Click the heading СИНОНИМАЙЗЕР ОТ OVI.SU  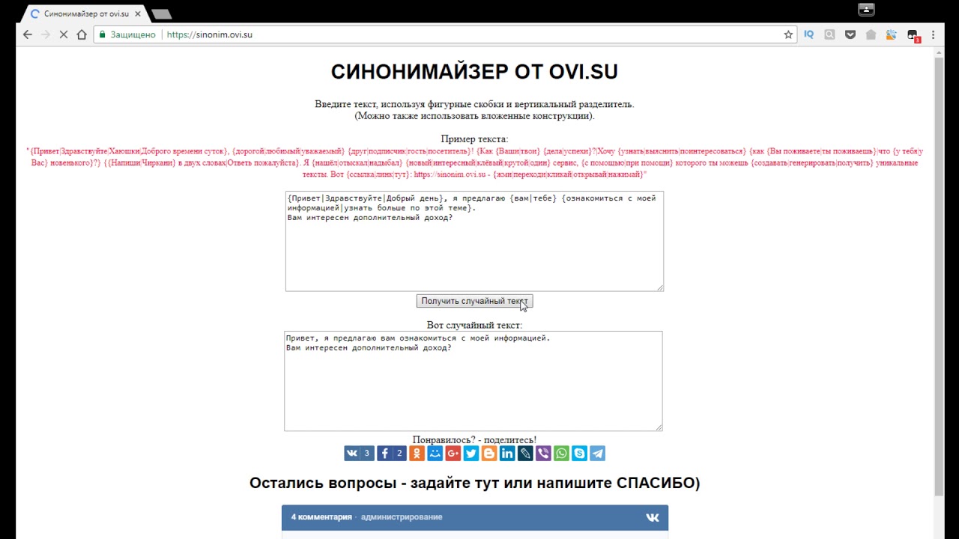point(474,71)
